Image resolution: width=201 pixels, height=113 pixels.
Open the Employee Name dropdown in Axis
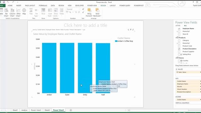tap(200, 84)
